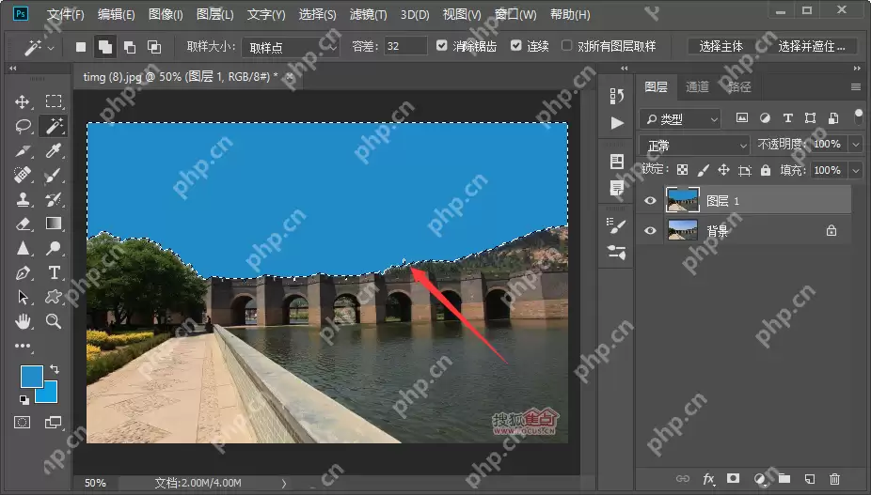
Task: Open the 滤镜(T) menu
Action: 367,15
